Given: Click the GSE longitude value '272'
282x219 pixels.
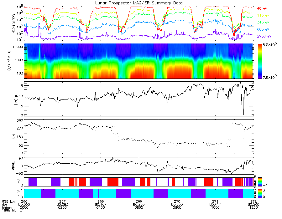Looking at the screenshot, I should click(x=253, y=201).
